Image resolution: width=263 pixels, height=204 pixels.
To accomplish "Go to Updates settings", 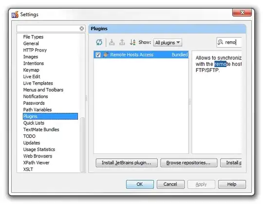I will (x=32, y=143).
